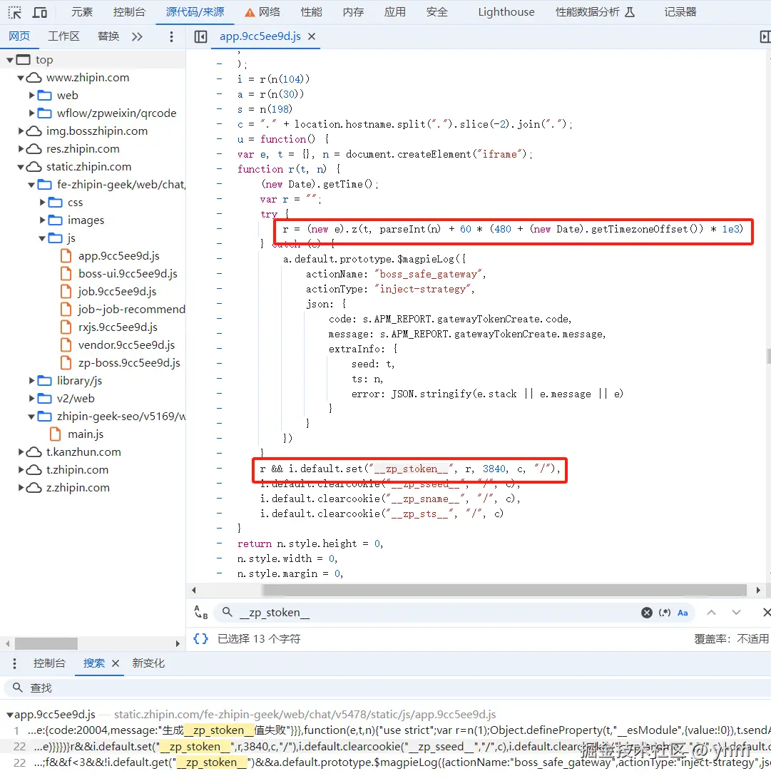Toggle pretty print braces icon
Screen dimensions: 771x781
coord(200,638)
